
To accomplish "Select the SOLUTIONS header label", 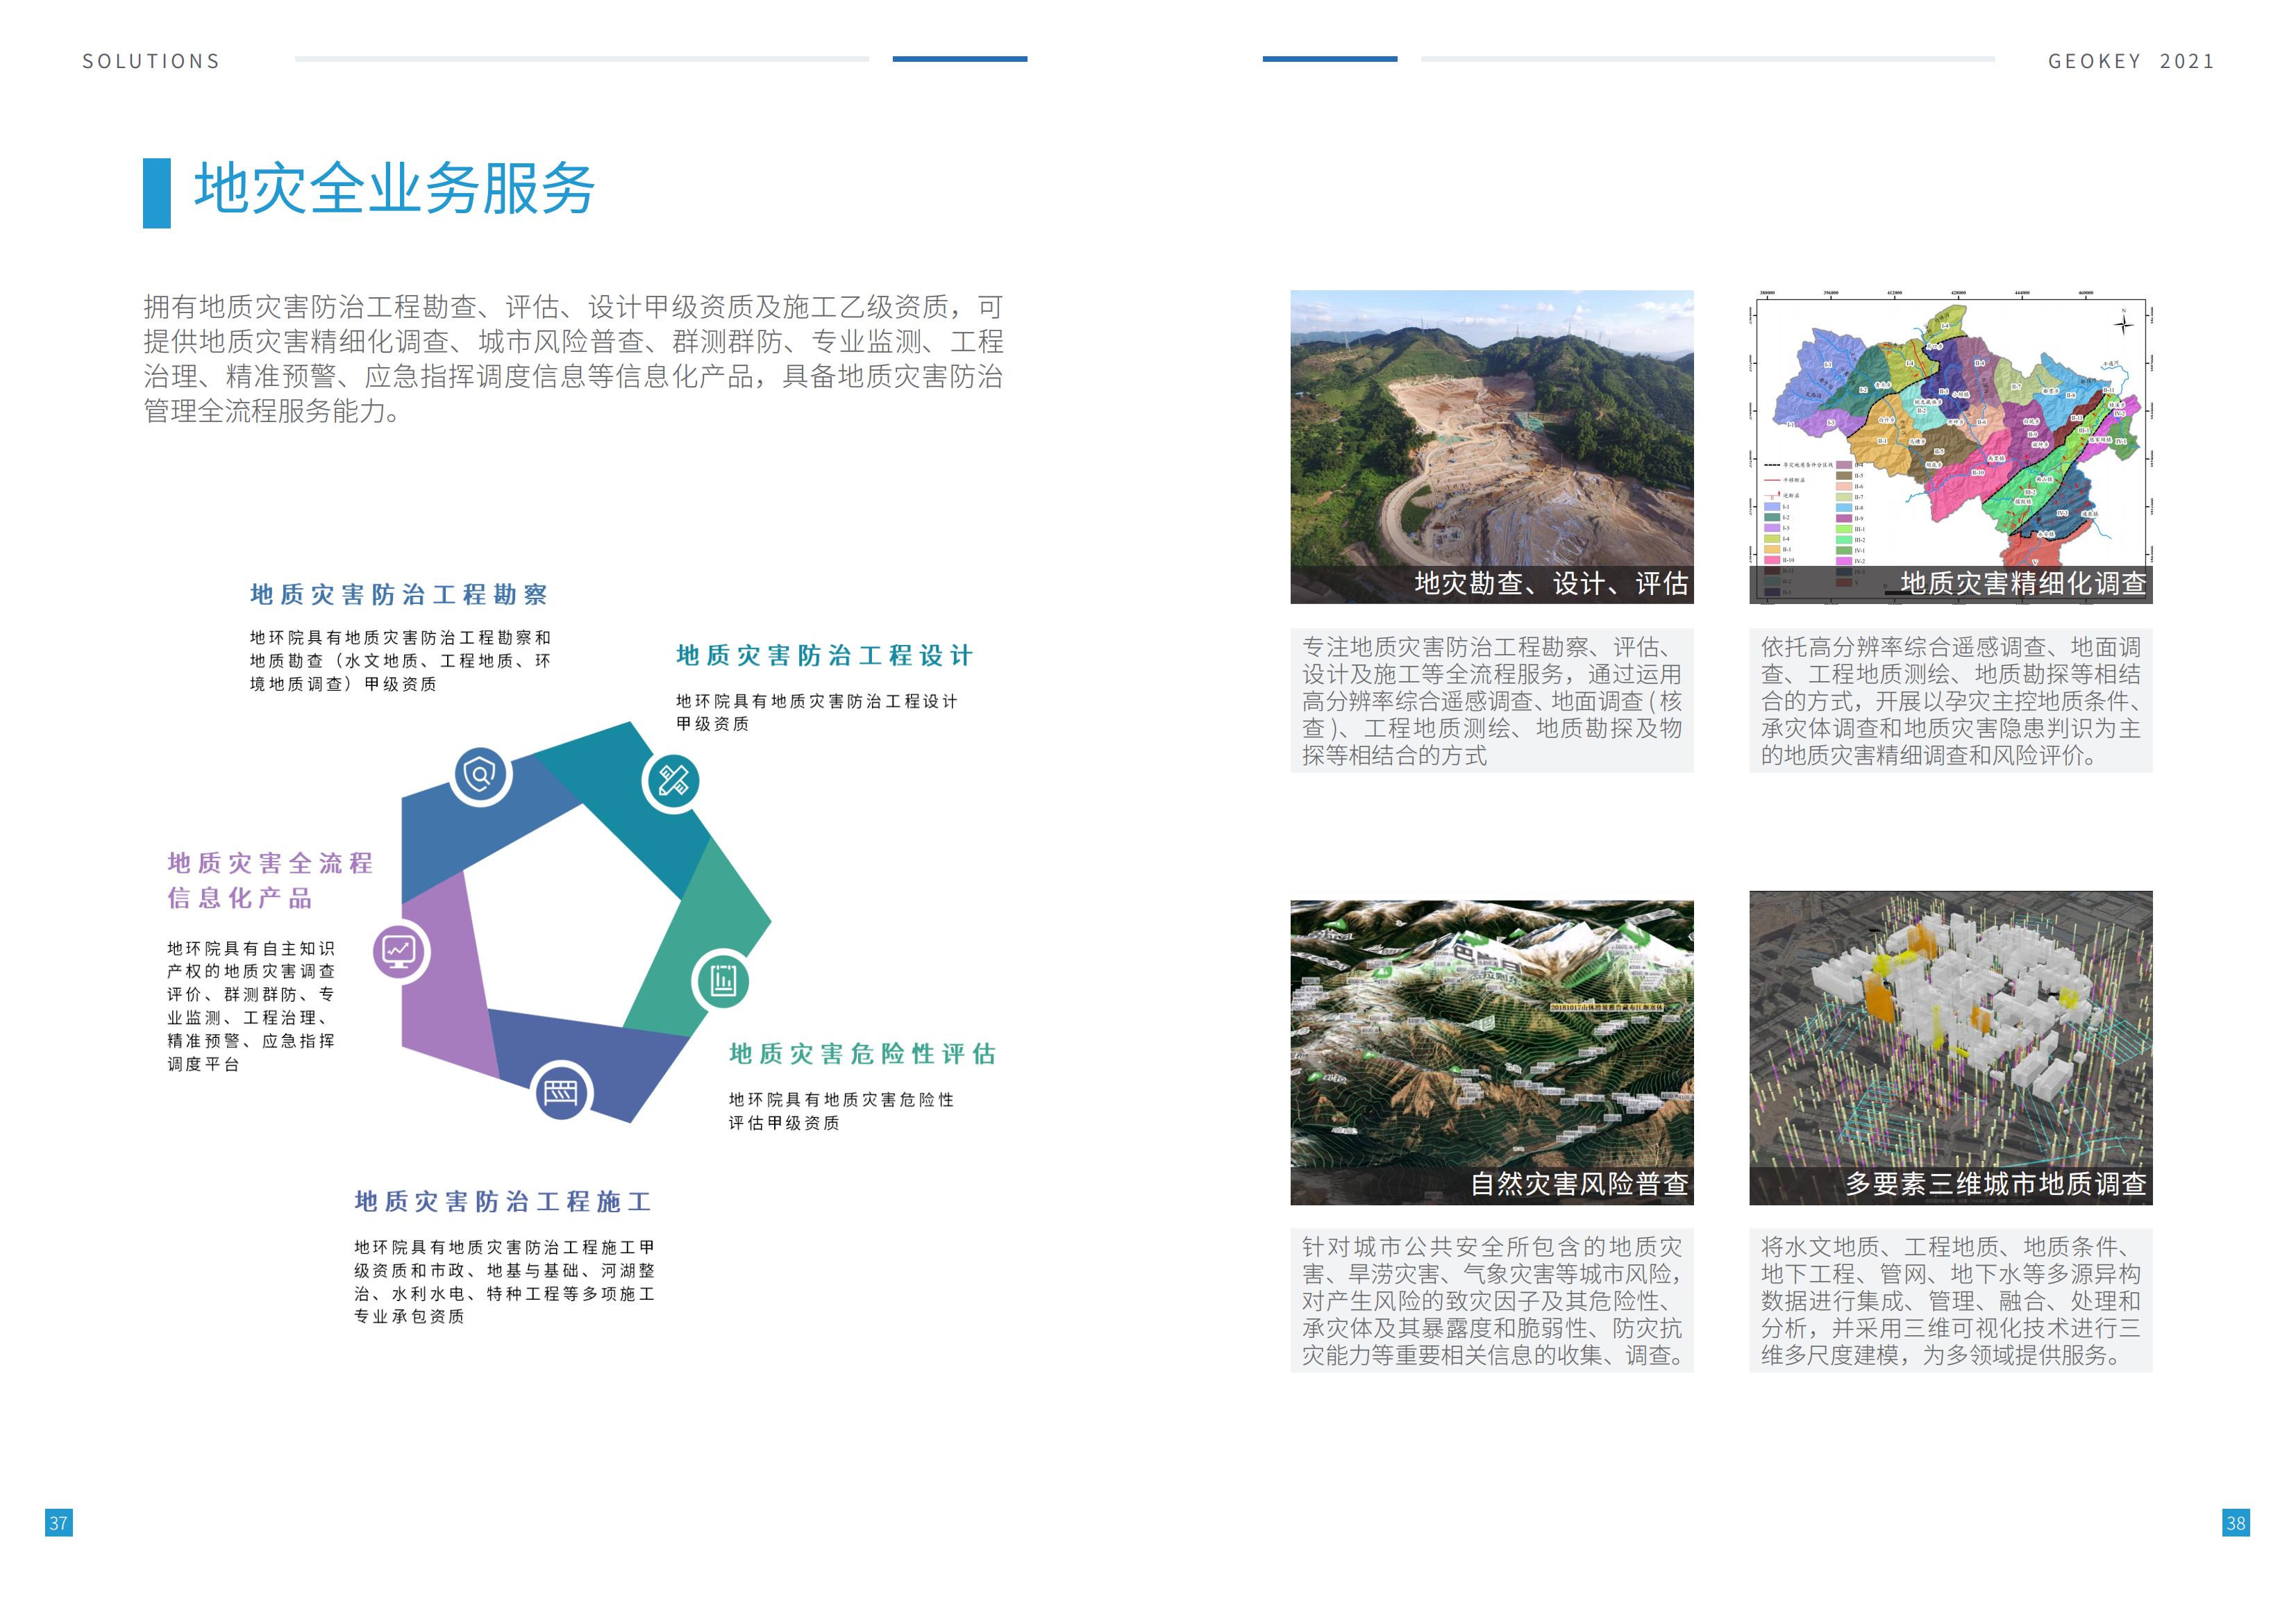I will point(151,61).
